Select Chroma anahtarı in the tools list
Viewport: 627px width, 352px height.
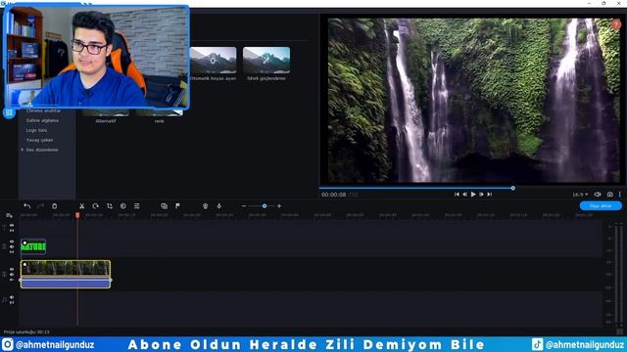coord(43,110)
